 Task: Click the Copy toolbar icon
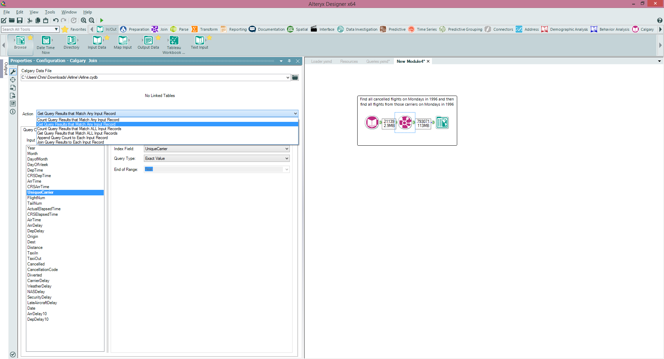pyautogui.click(x=38, y=20)
